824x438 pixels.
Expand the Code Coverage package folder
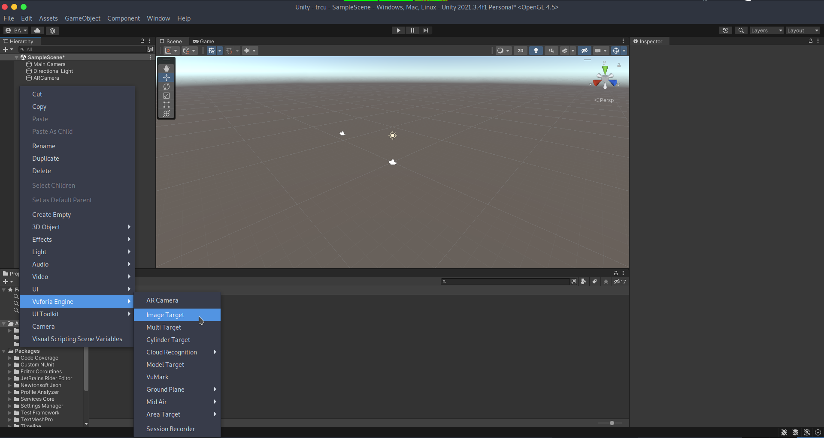[10, 358]
